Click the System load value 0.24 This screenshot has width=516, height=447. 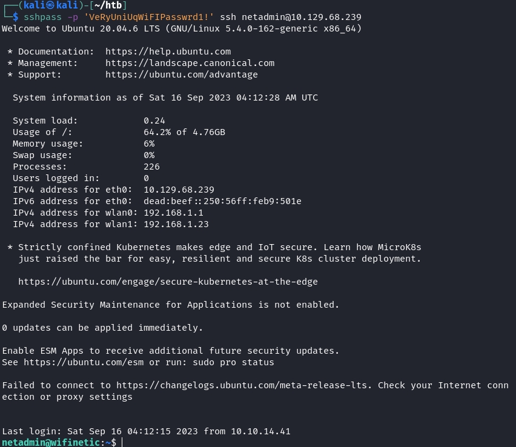pyautogui.click(x=154, y=121)
